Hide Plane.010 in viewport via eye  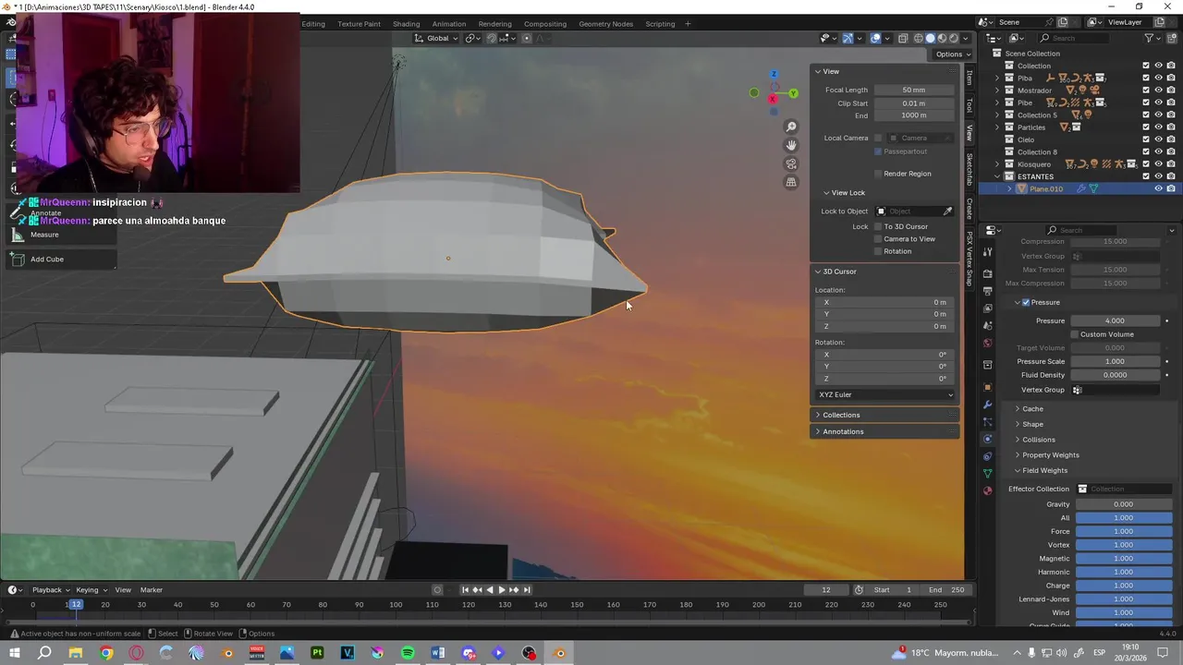pyautogui.click(x=1158, y=188)
